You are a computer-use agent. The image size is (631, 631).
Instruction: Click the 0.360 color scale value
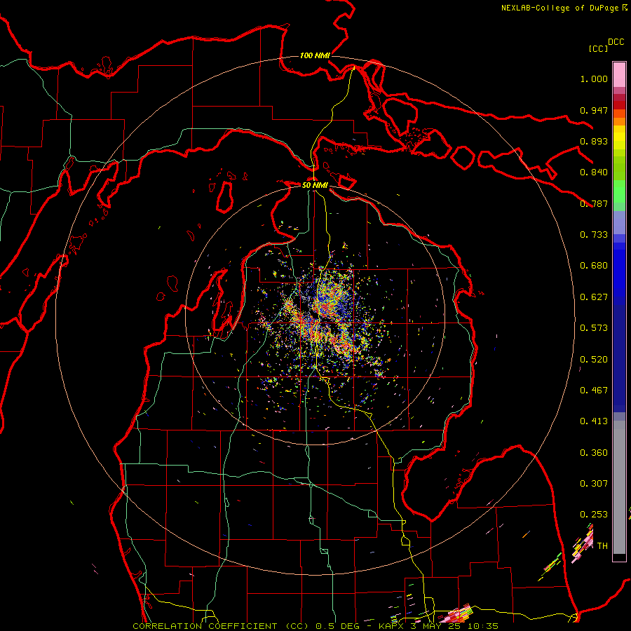click(594, 453)
